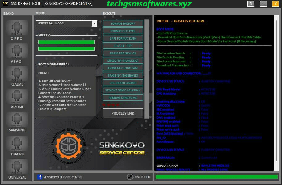
Task: Open the UNIVERSAL MODEL dropdown arrow
Action: pyautogui.click(x=95, y=23)
